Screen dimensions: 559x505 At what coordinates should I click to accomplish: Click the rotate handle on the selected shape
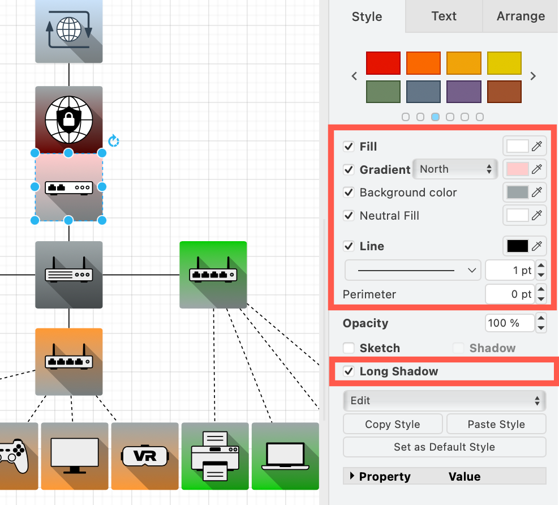click(113, 141)
